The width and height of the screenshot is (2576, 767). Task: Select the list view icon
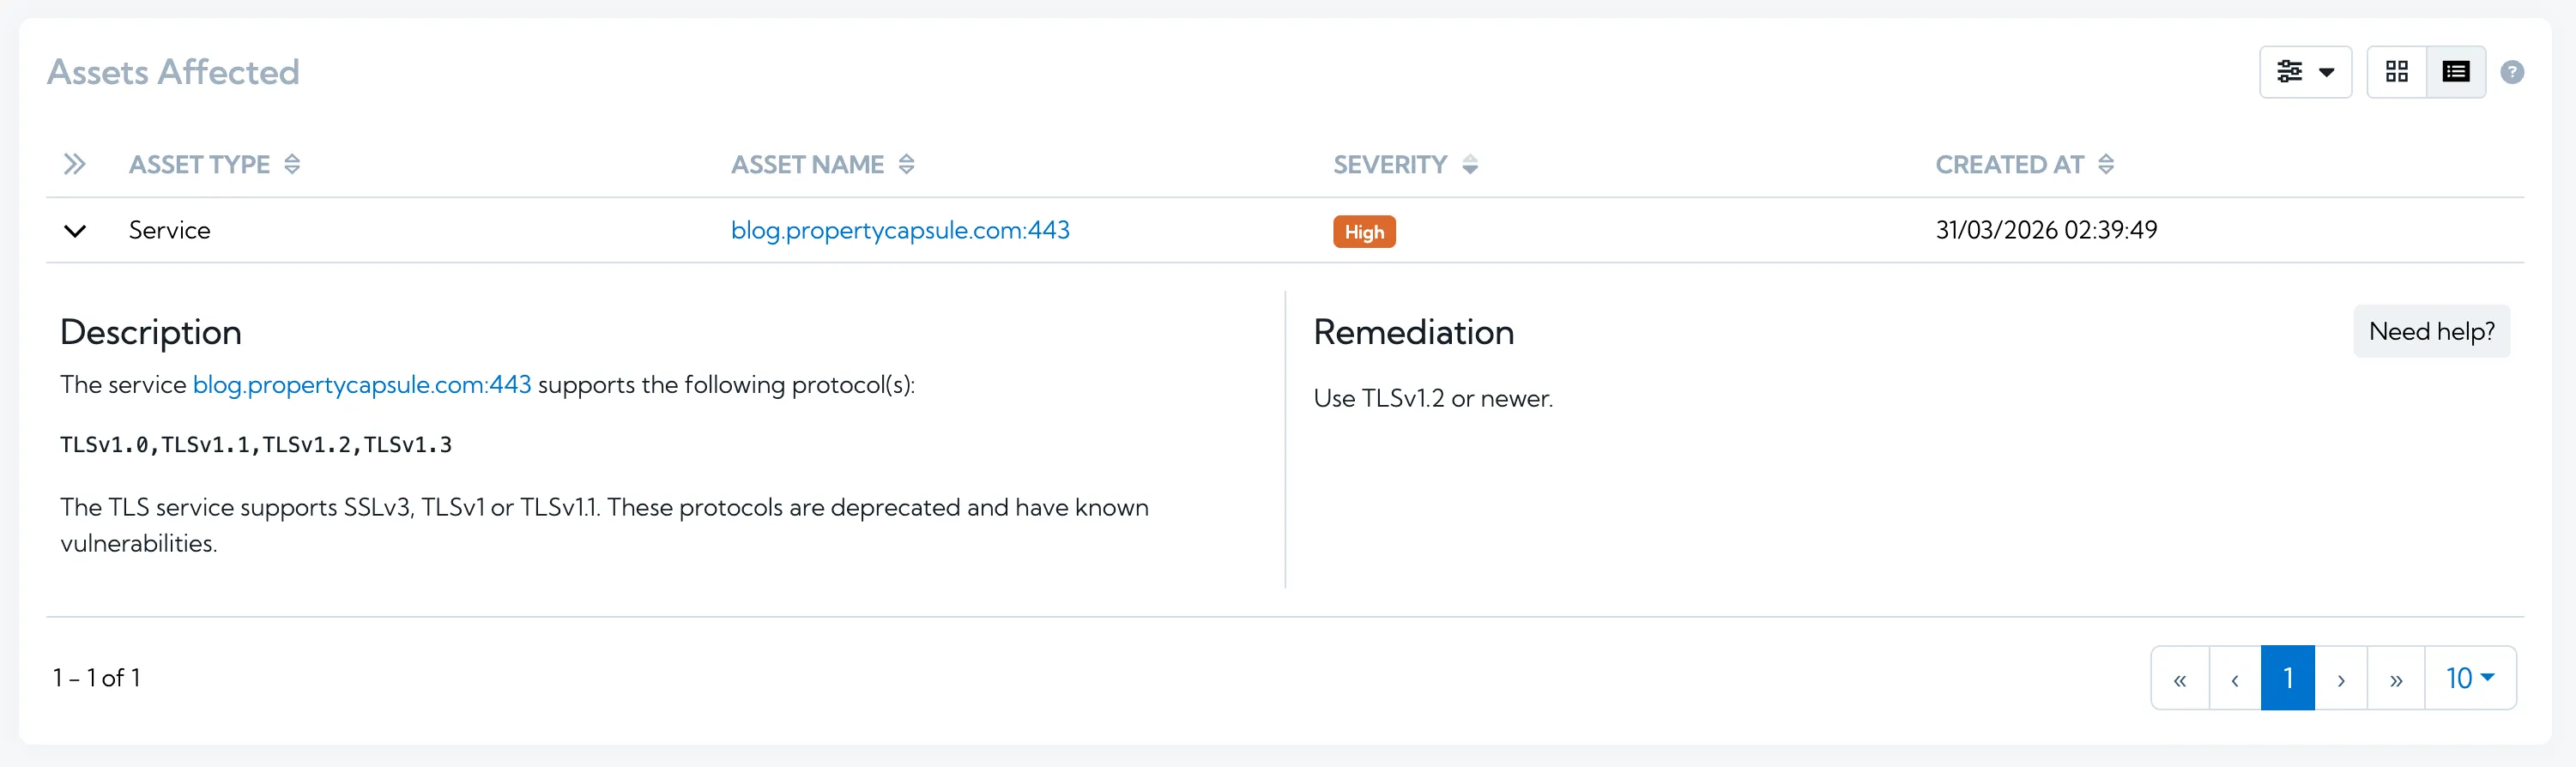[2456, 71]
